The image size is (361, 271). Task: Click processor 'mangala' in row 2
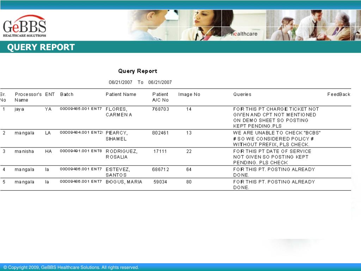[x=24, y=133]
